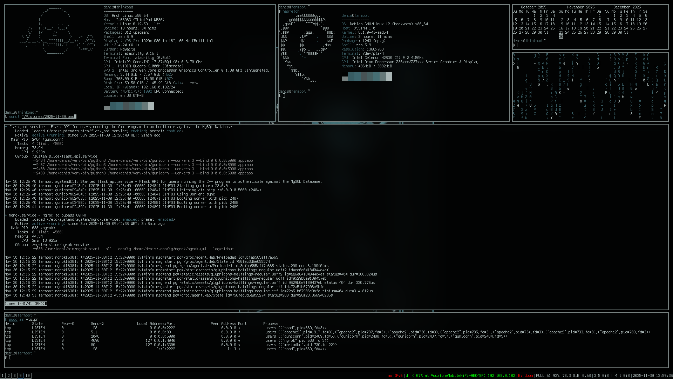Switch to workspace 10 in the bar

pyautogui.click(x=27, y=375)
